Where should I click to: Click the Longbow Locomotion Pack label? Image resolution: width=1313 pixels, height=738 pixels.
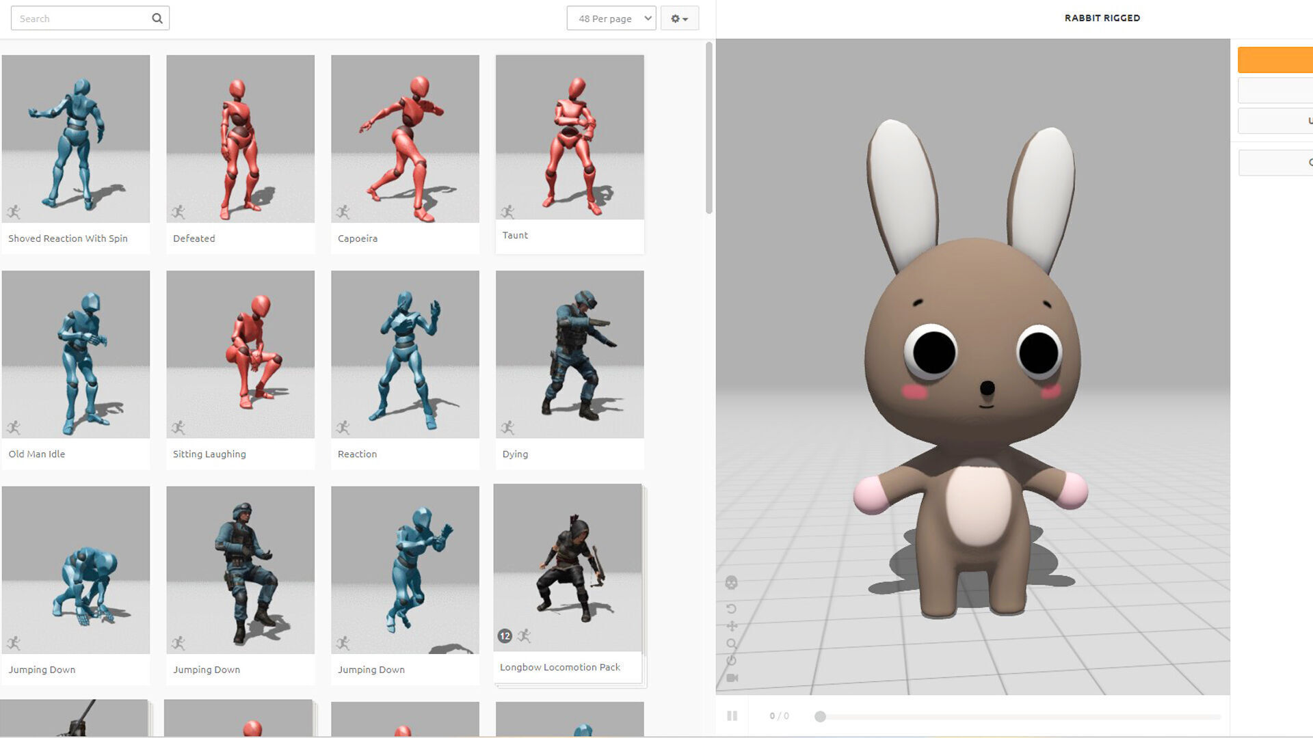pos(560,667)
